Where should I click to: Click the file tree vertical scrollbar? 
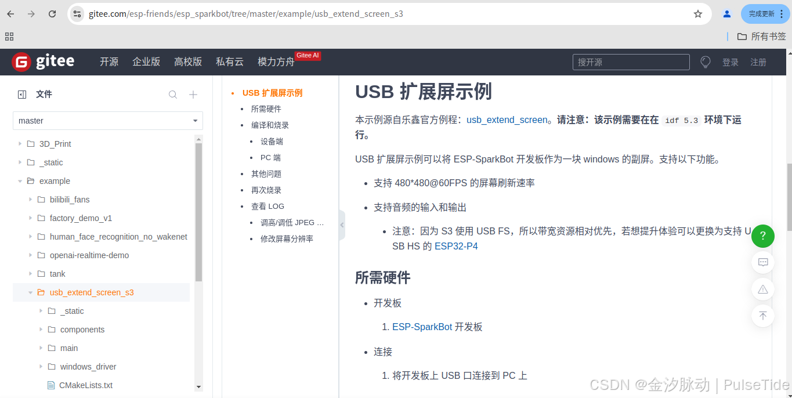[x=198, y=212]
